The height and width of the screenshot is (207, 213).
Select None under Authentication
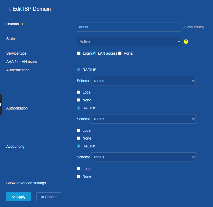[79, 100]
